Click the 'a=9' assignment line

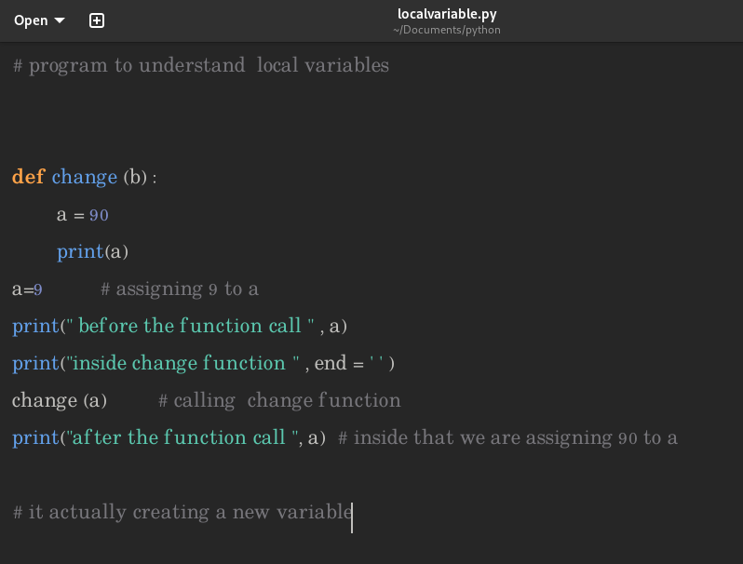tap(27, 289)
